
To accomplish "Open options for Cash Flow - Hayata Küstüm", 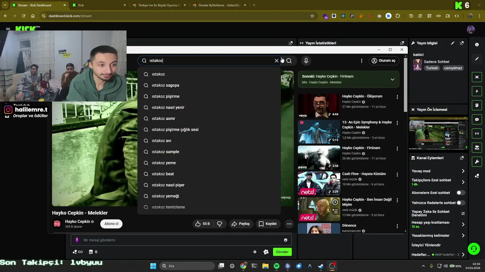I will coord(397,175).
